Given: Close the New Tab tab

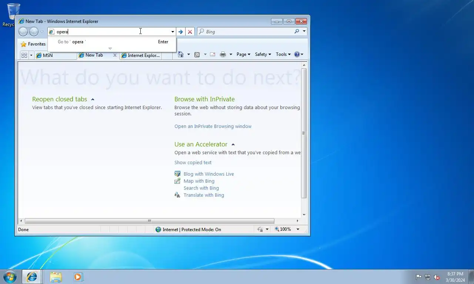Looking at the screenshot, I should (x=115, y=55).
